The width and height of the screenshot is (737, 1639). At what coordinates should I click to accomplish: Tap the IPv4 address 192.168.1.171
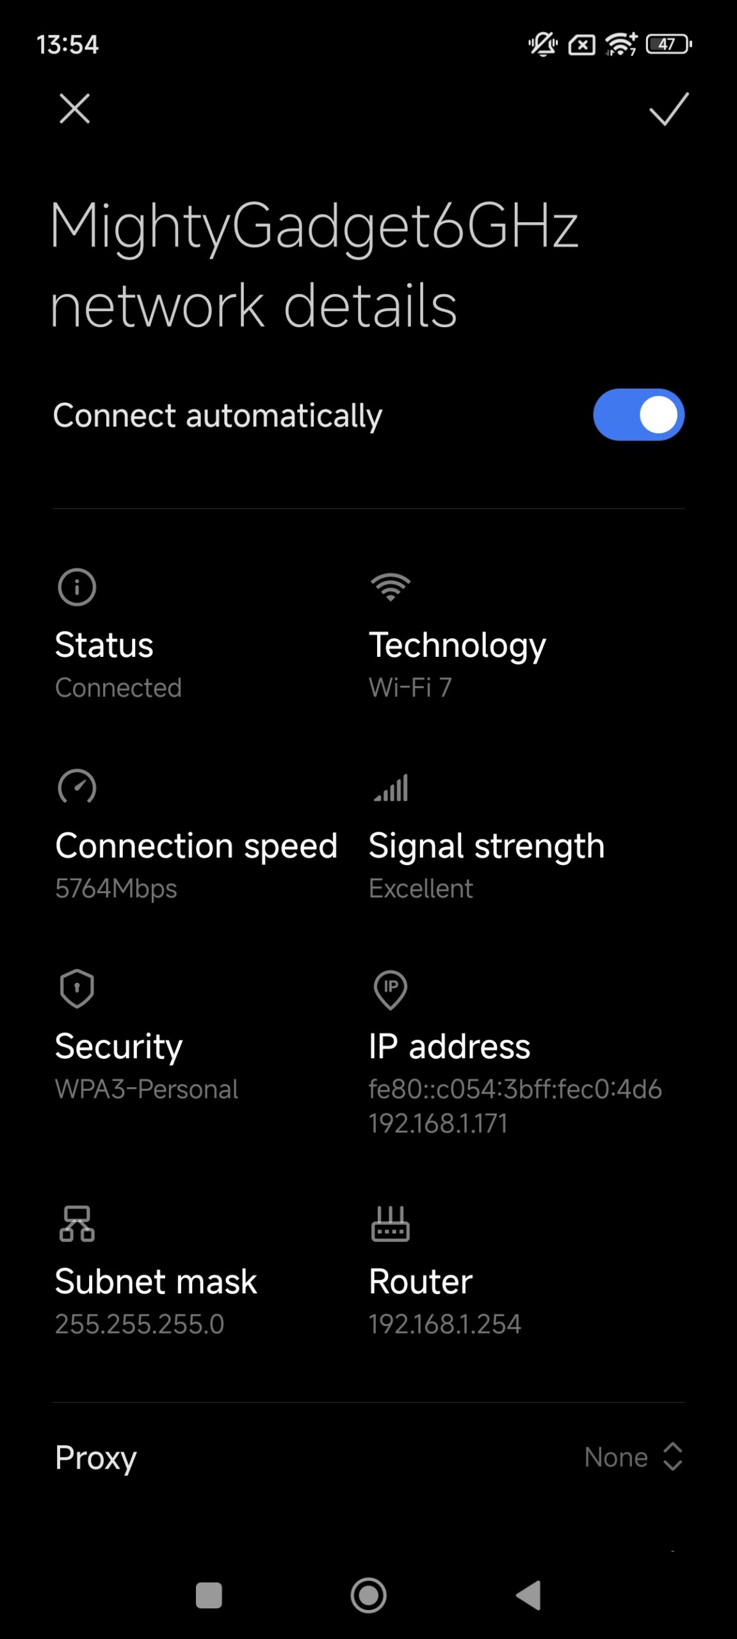438,1123
